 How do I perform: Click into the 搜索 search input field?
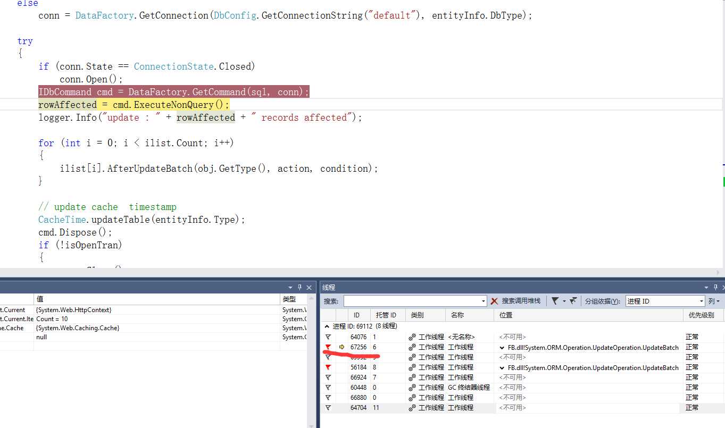[412, 301]
